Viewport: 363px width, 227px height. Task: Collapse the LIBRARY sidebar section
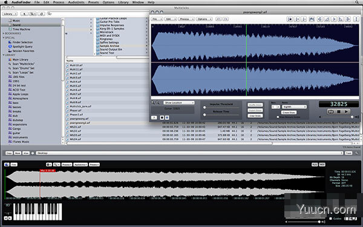pos(4,55)
